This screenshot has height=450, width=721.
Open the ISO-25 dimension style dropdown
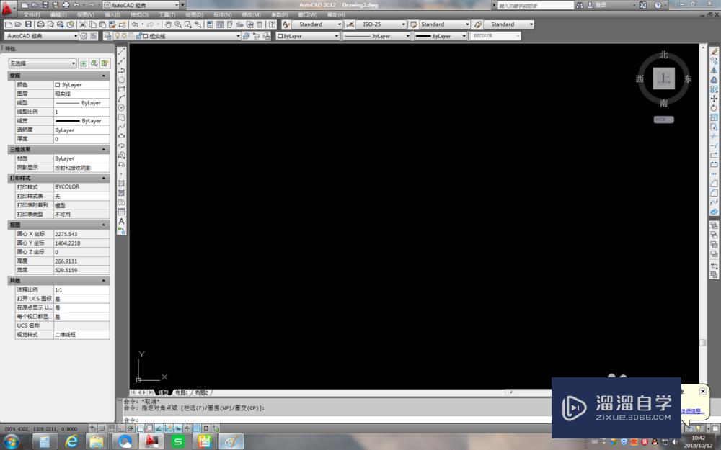click(x=381, y=24)
